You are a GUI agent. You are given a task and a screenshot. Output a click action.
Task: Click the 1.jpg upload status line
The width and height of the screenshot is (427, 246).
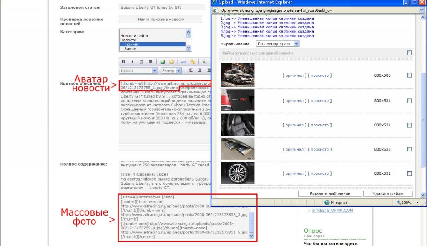click(x=267, y=18)
